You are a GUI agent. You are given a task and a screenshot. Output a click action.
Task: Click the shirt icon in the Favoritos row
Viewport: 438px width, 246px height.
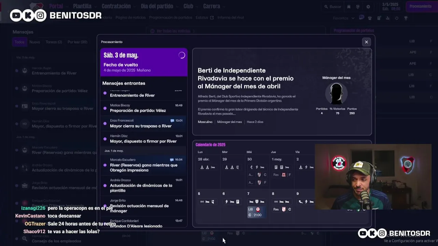pyautogui.click(x=370, y=18)
